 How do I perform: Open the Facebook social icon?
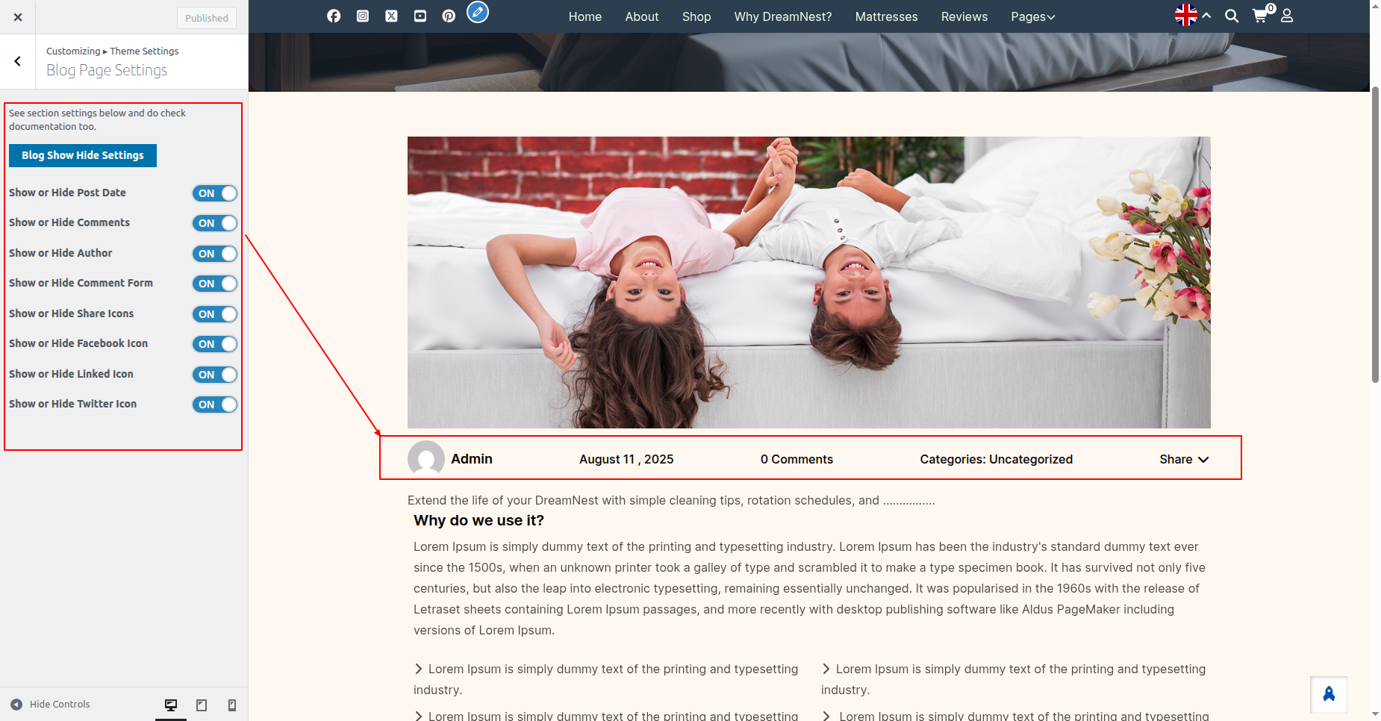334,16
